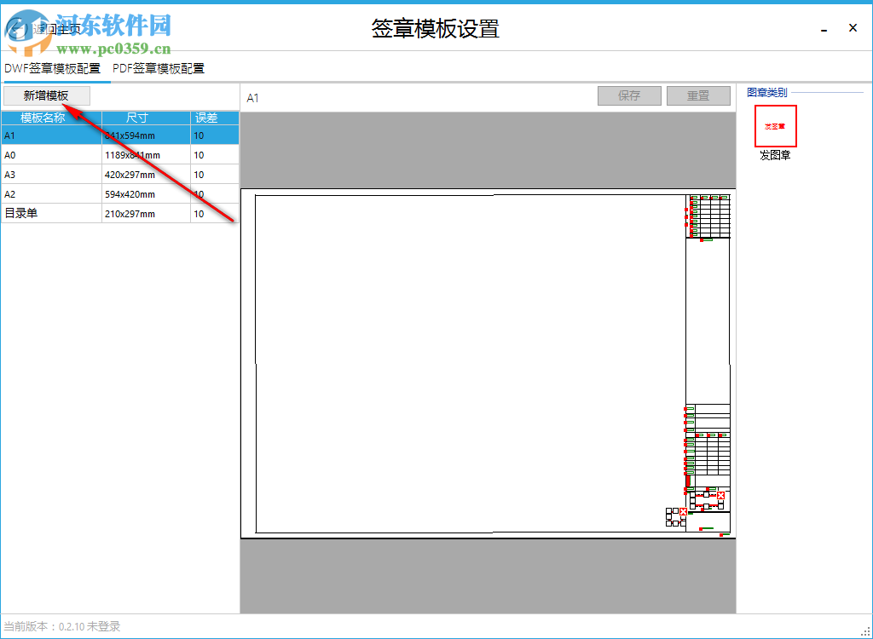This screenshot has height=639, width=873.
Task: Select the A0 template row
Action: click(51, 154)
